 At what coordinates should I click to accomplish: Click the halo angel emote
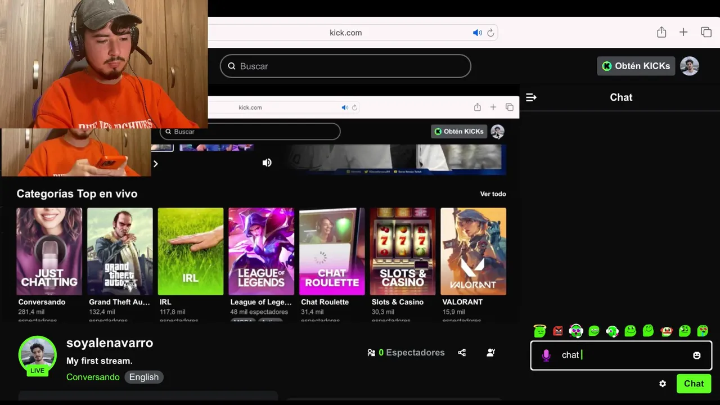point(539,331)
